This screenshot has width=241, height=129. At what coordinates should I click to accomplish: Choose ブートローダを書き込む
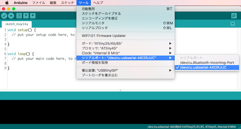click(126, 75)
